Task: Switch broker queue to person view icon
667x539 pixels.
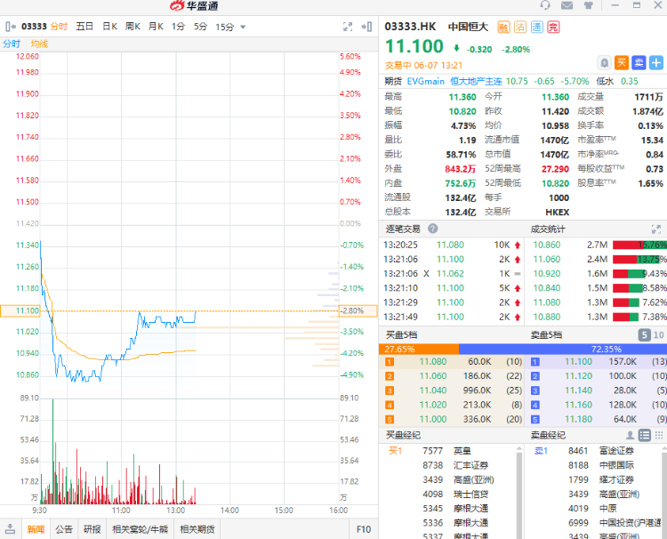Action: pyautogui.click(x=631, y=435)
